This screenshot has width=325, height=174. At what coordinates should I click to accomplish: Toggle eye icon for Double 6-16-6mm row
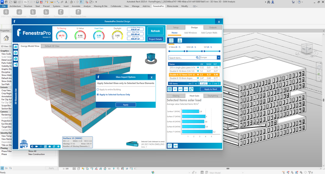tap(198, 71)
